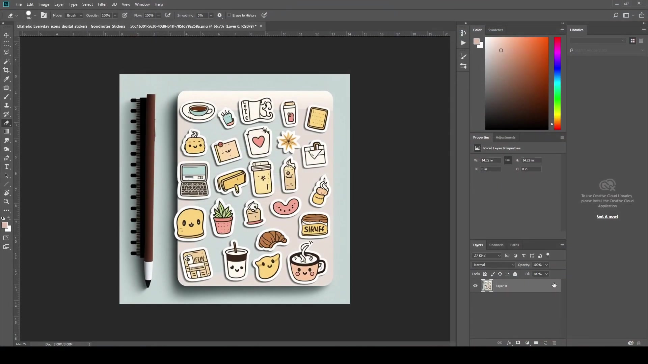
Task: Expand layer Fill dropdown arrow
Action: coord(546,274)
